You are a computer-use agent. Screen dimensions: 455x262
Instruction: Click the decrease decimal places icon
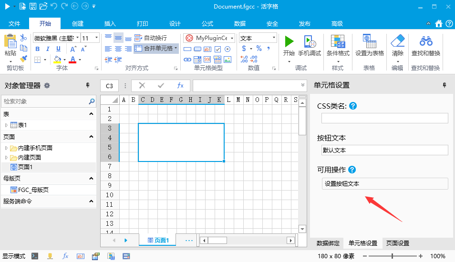click(x=254, y=59)
